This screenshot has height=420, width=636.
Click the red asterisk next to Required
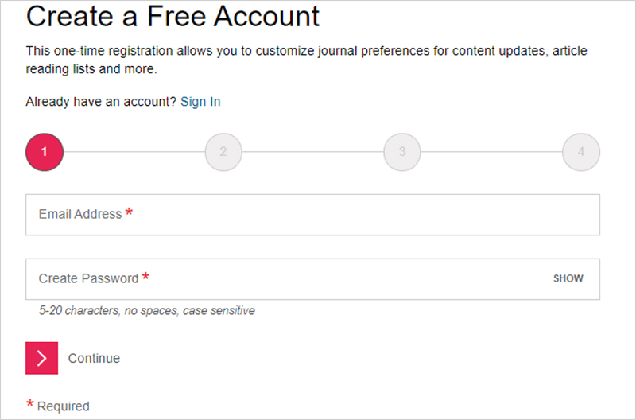click(x=30, y=403)
